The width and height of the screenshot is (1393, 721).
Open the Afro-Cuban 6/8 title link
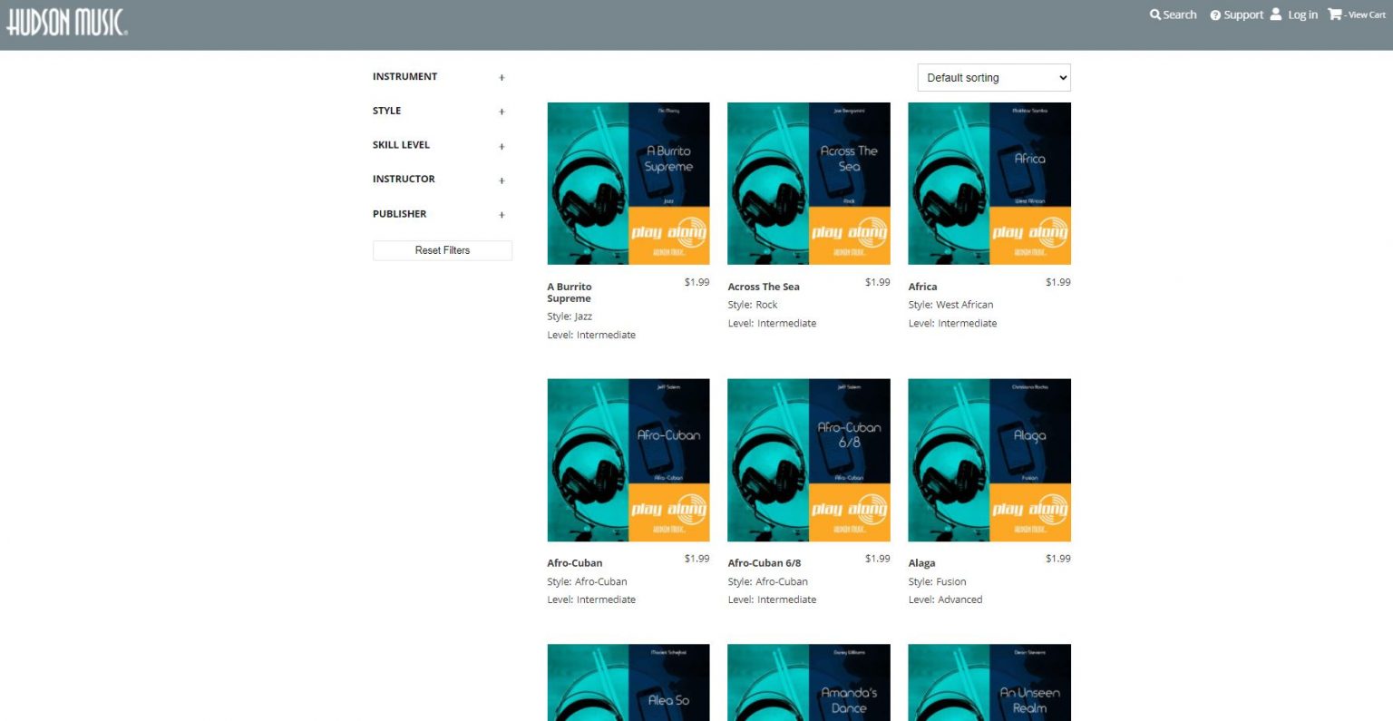(x=764, y=563)
